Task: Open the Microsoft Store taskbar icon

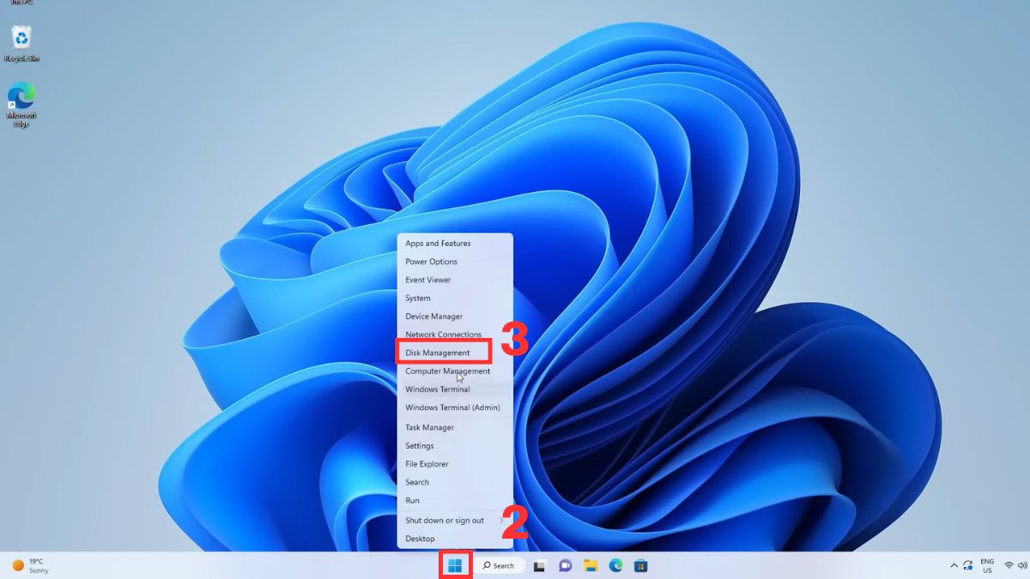Action: [x=639, y=565]
